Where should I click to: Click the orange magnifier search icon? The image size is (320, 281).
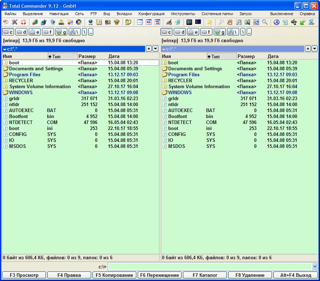pos(230,22)
